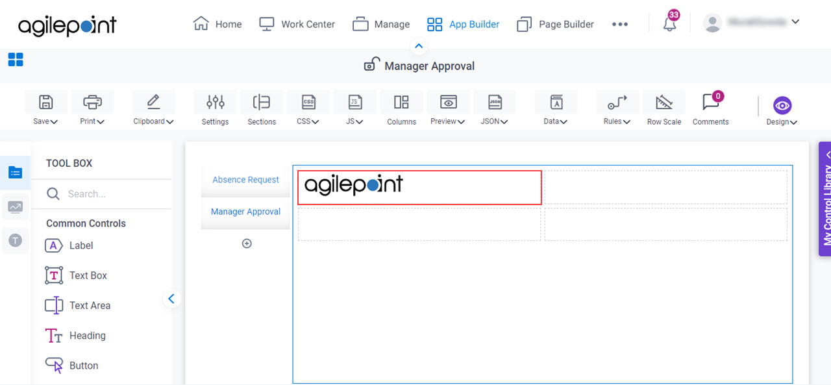Collapse the Tool Box panel arrow
The image size is (831, 385).
(x=171, y=299)
